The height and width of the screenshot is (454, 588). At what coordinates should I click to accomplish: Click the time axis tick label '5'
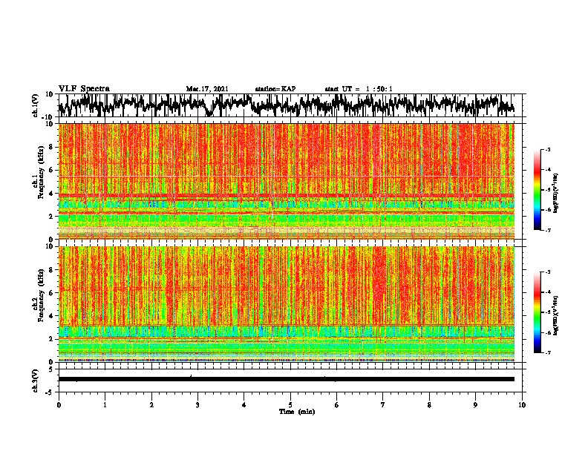click(290, 405)
